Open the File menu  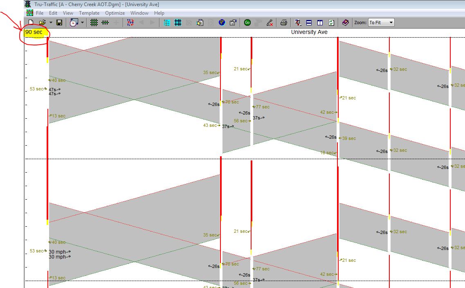pos(40,13)
